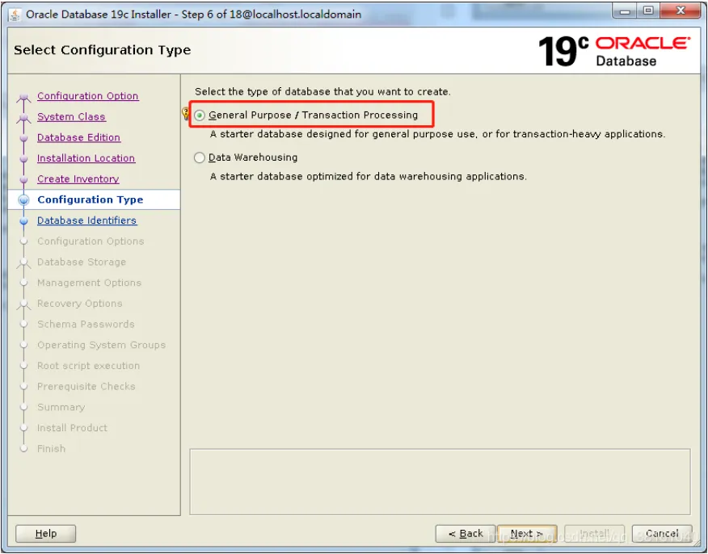Go to the System Class step
Viewport: 708px width, 554px height.
pyautogui.click(x=71, y=116)
